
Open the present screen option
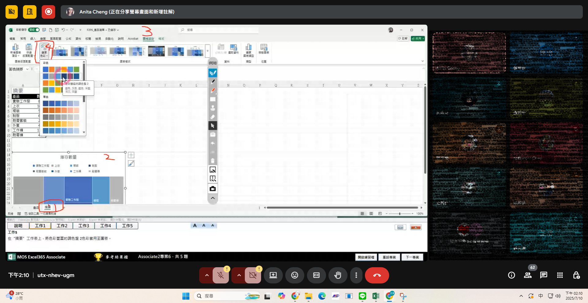pyautogui.click(x=273, y=275)
